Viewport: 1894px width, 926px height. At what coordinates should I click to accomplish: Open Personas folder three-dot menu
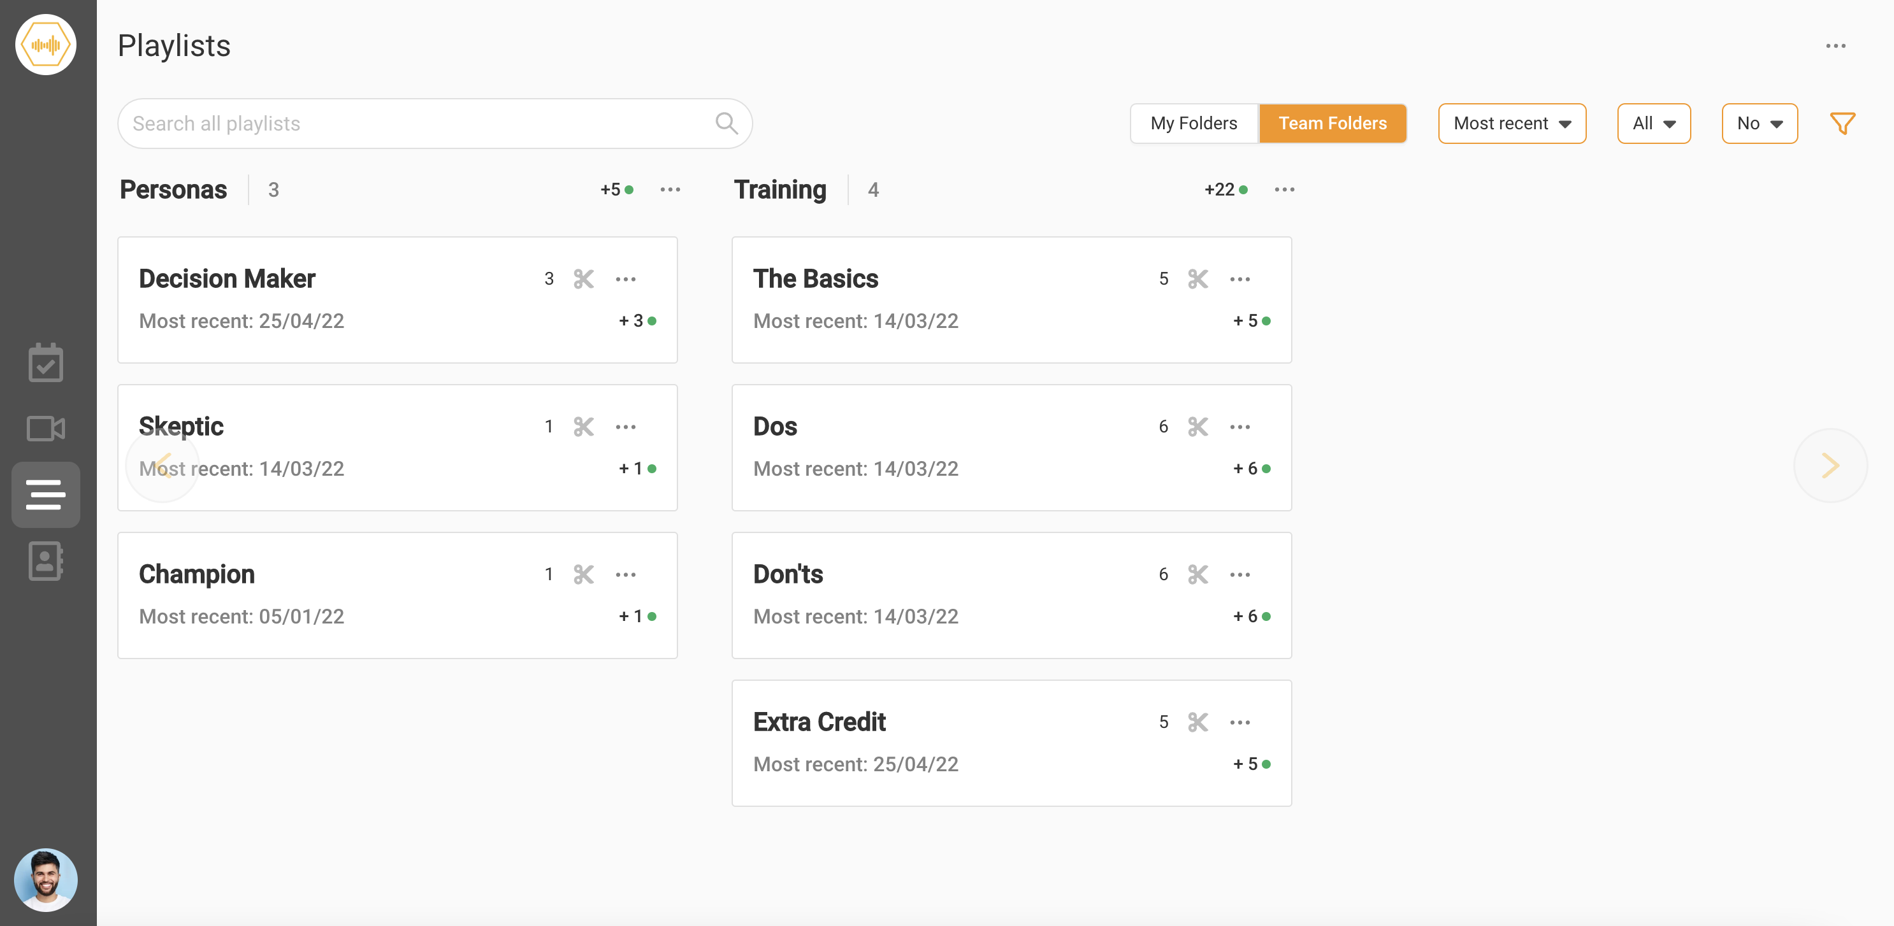[x=670, y=190]
